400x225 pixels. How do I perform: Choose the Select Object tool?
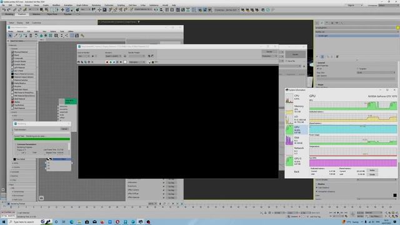coord(41,10)
